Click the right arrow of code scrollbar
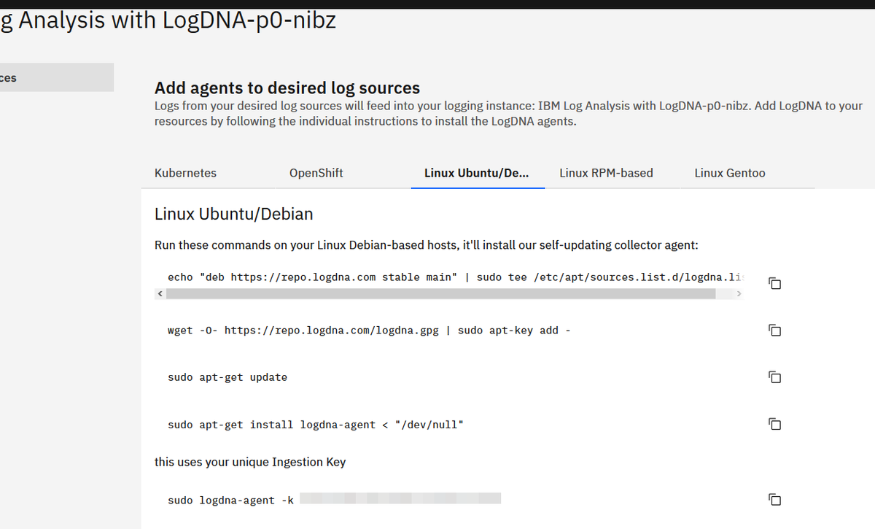875x529 pixels. click(739, 293)
